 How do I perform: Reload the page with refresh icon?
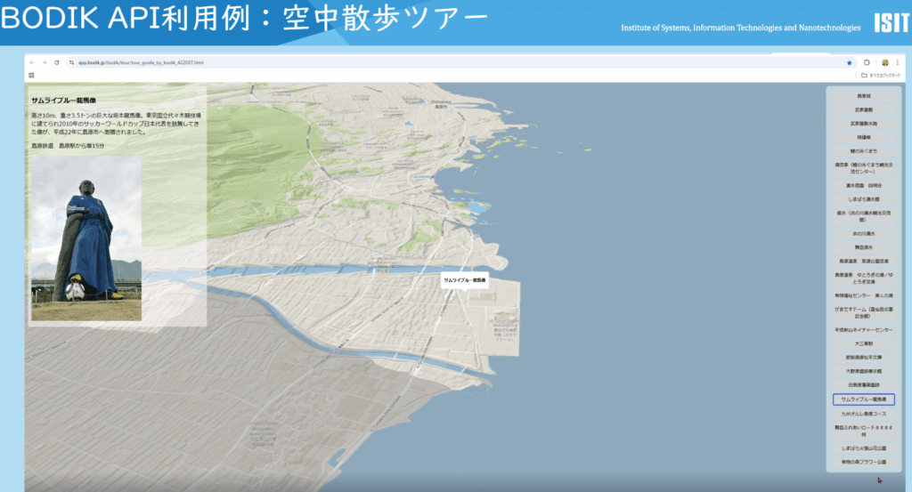tap(56, 63)
